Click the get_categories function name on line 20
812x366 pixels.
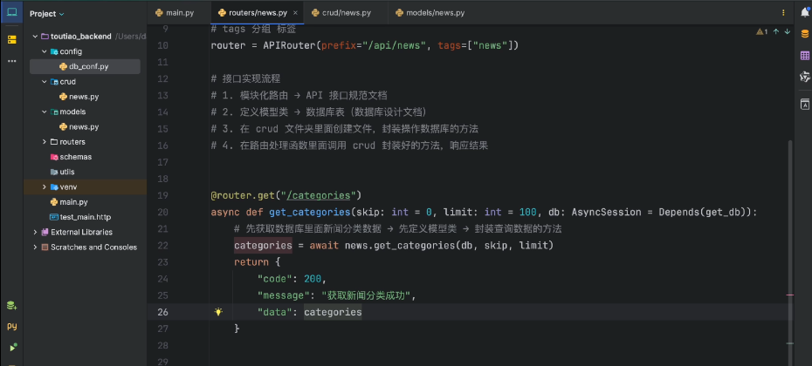pyautogui.click(x=310, y=212)
